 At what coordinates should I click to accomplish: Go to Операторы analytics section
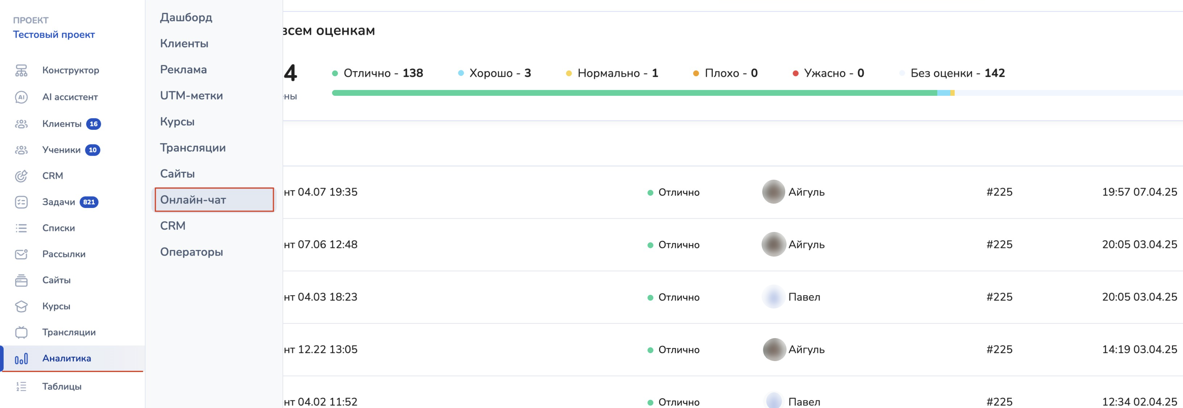[x=191, y=252]
